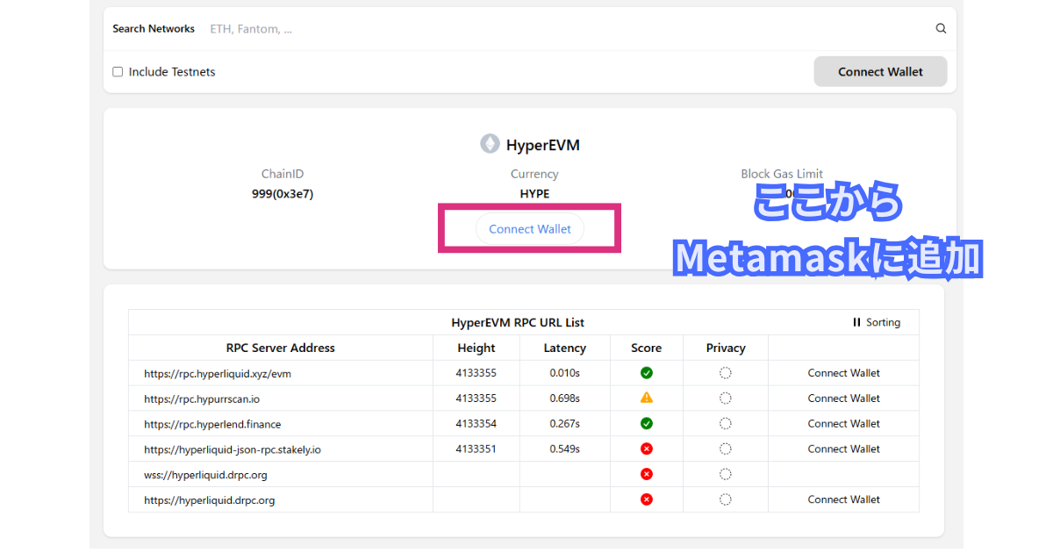Viewport: 1053px width, 553px height.
Task: Select the https://rpc.hypurrscan.io address
Action: click(x=202, y=399)
